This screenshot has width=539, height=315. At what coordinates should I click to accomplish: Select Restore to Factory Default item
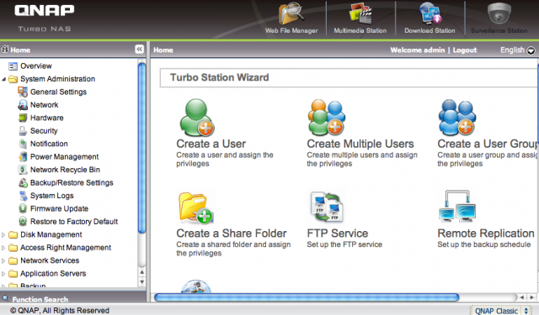coord(74,222)
